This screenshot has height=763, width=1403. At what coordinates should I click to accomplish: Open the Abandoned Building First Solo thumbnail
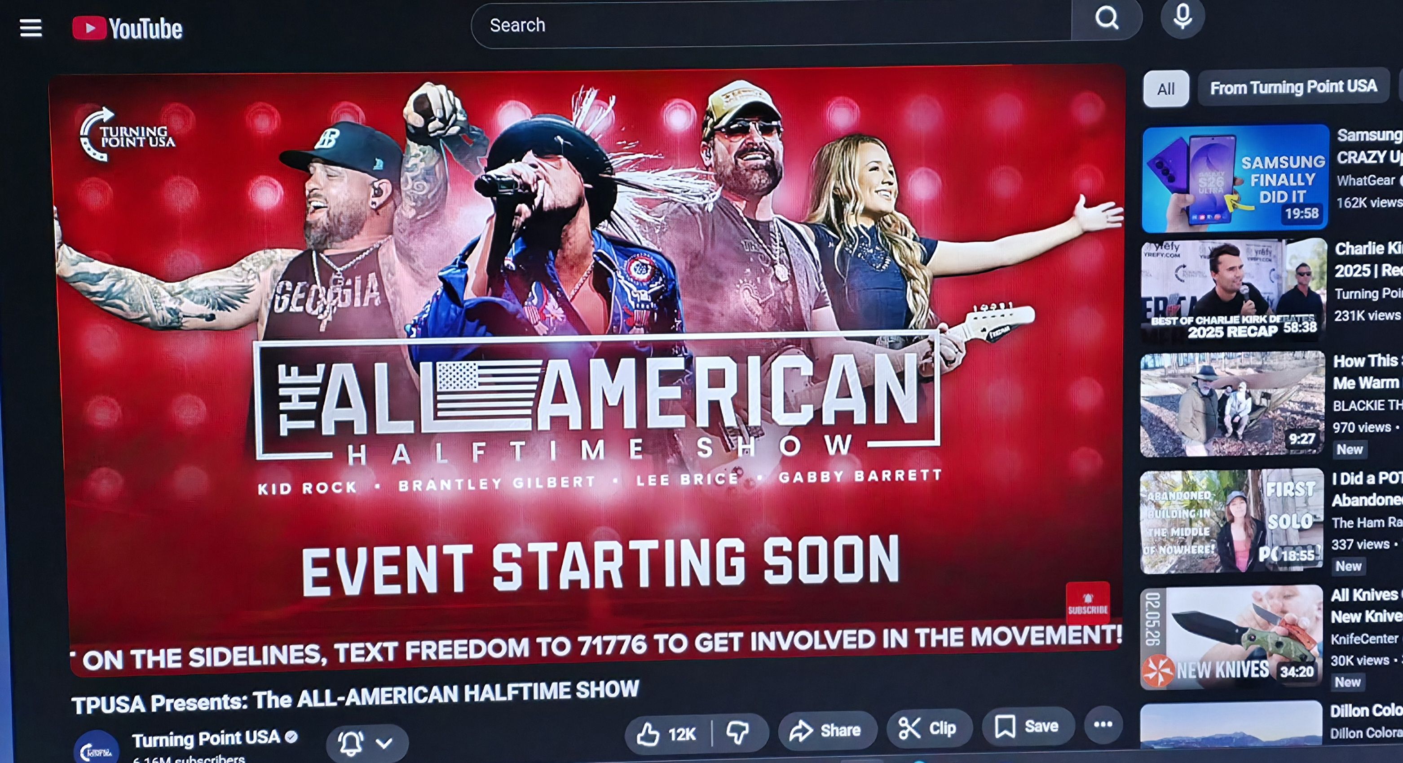[x=1231, y=521]
